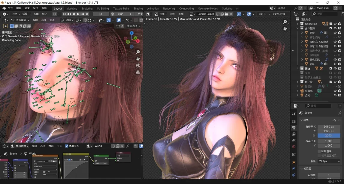Hide 摄像机 in viewport via eye icon
344x184 pixels.
pos(335,91)
